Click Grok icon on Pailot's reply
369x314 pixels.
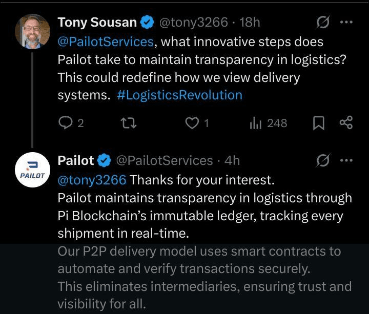pyautogui.click(x=323, y=161)
